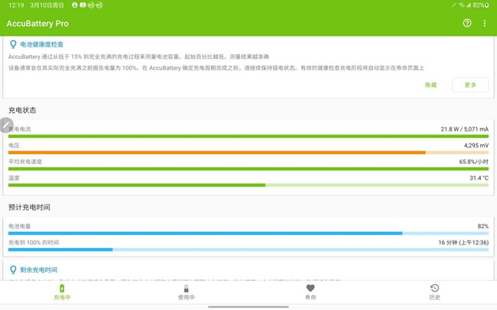497x310 pixels.
Task: Tap the 温度 temperature label
Action: (x=14, y=178)
